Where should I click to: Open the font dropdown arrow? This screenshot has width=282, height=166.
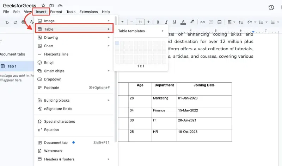point(122,22)
